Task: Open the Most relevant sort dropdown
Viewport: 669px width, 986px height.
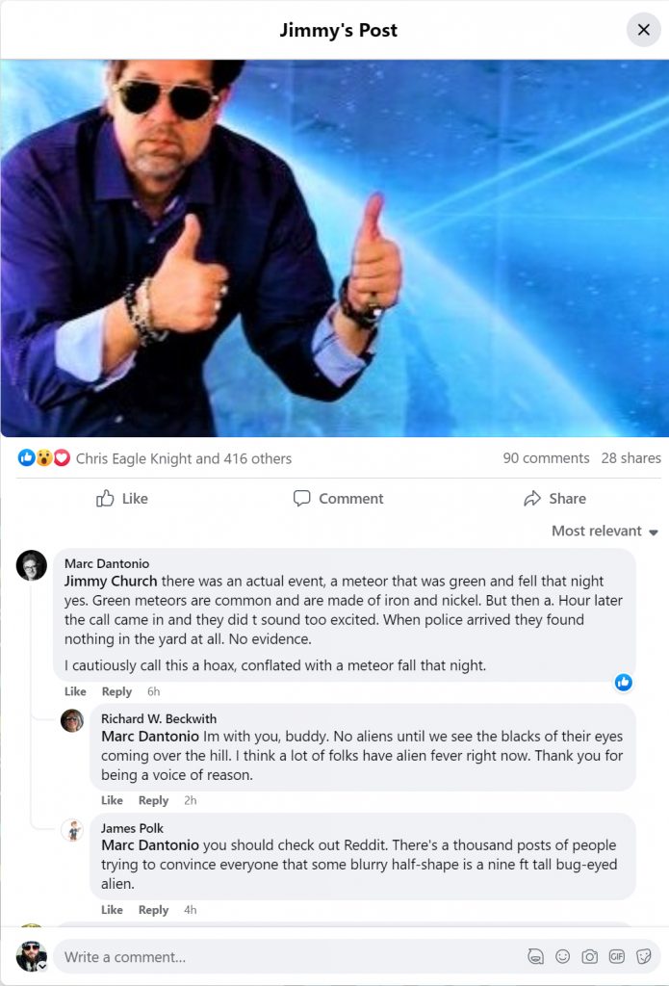Action: pyautogui.click(x=605, y=531)
